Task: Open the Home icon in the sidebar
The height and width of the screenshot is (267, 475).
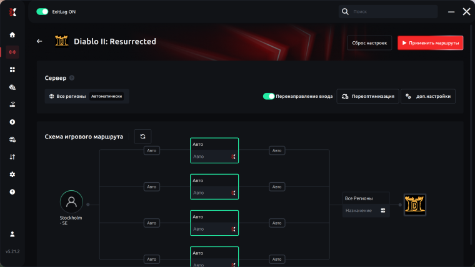Action: (12, 35)
